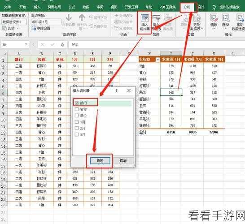Click pivot cell with value 1179

(x=192, y=66)
